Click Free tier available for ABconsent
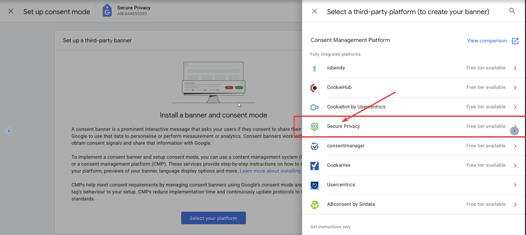Image resolution: width=526 pixels, height=235 pixels. click(x=486, y=204)
